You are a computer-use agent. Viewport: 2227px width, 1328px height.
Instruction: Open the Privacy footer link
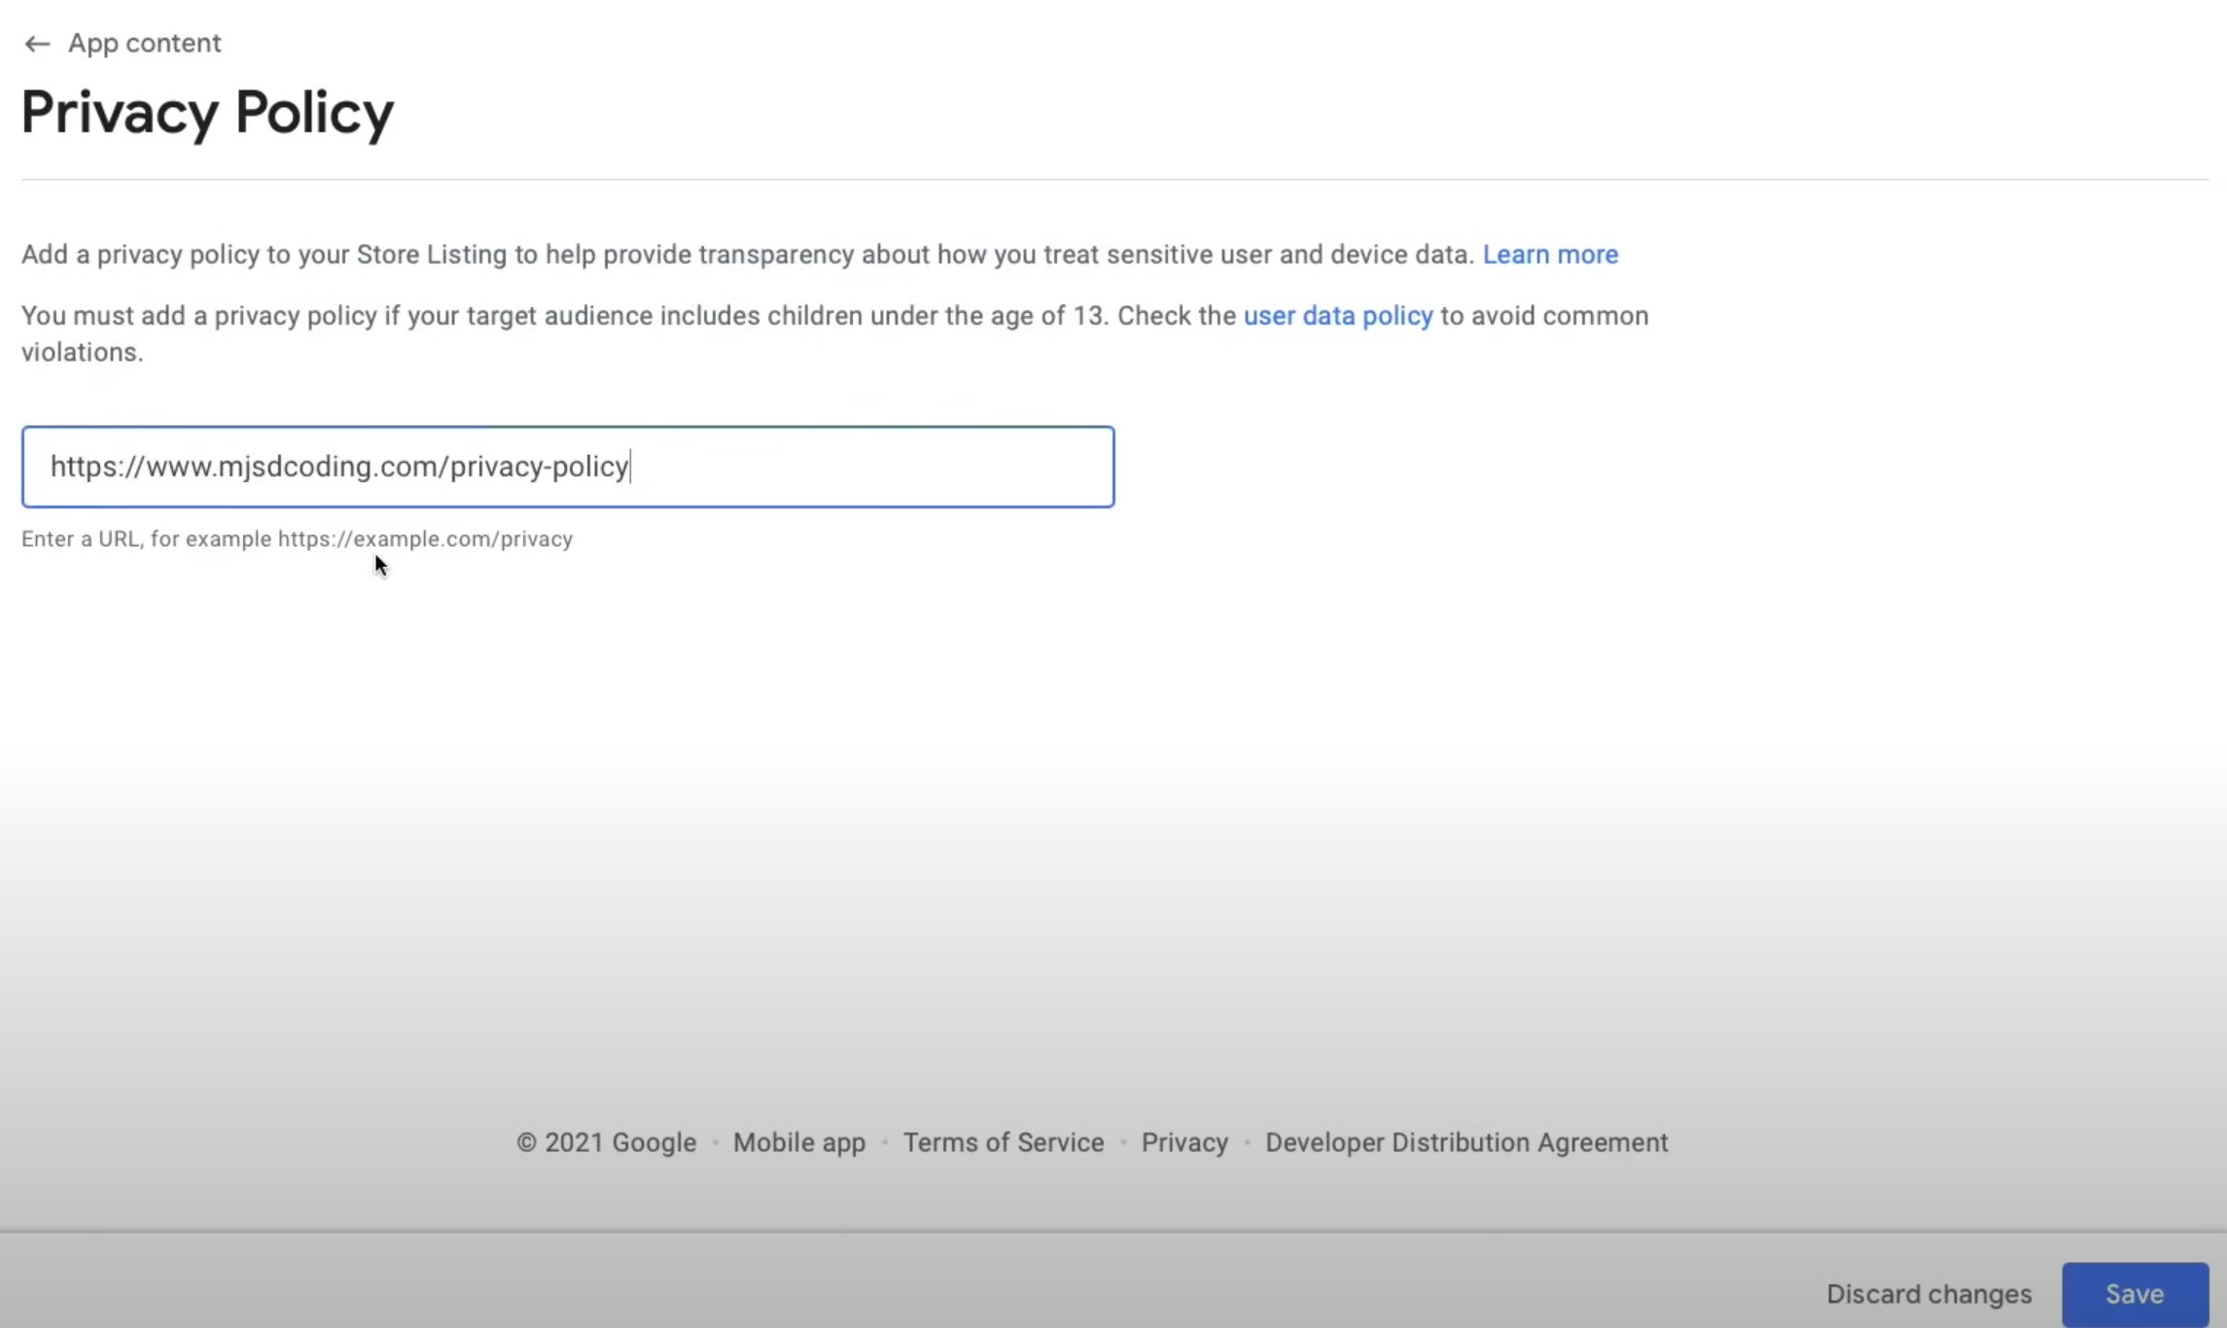[1184, 1142]
